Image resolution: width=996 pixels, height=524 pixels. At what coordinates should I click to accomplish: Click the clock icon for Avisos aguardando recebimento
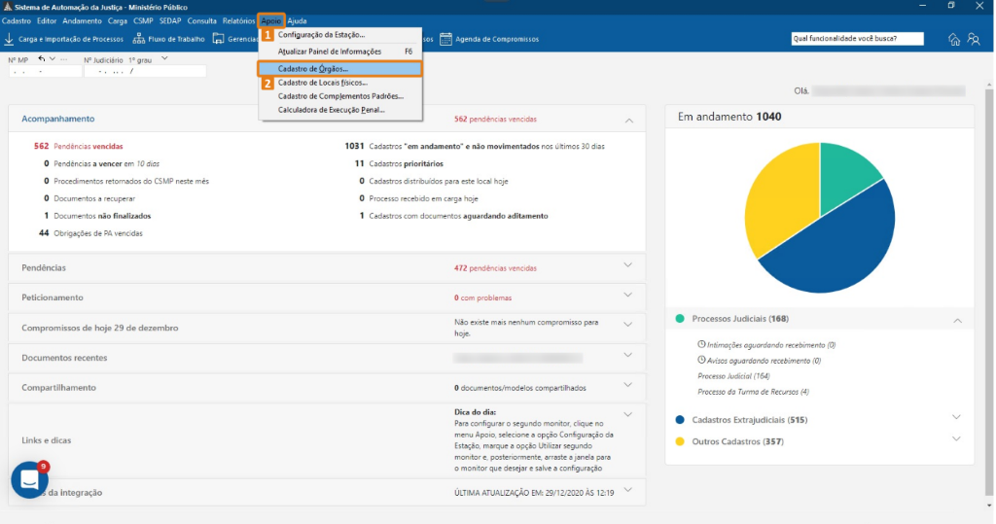701,360
